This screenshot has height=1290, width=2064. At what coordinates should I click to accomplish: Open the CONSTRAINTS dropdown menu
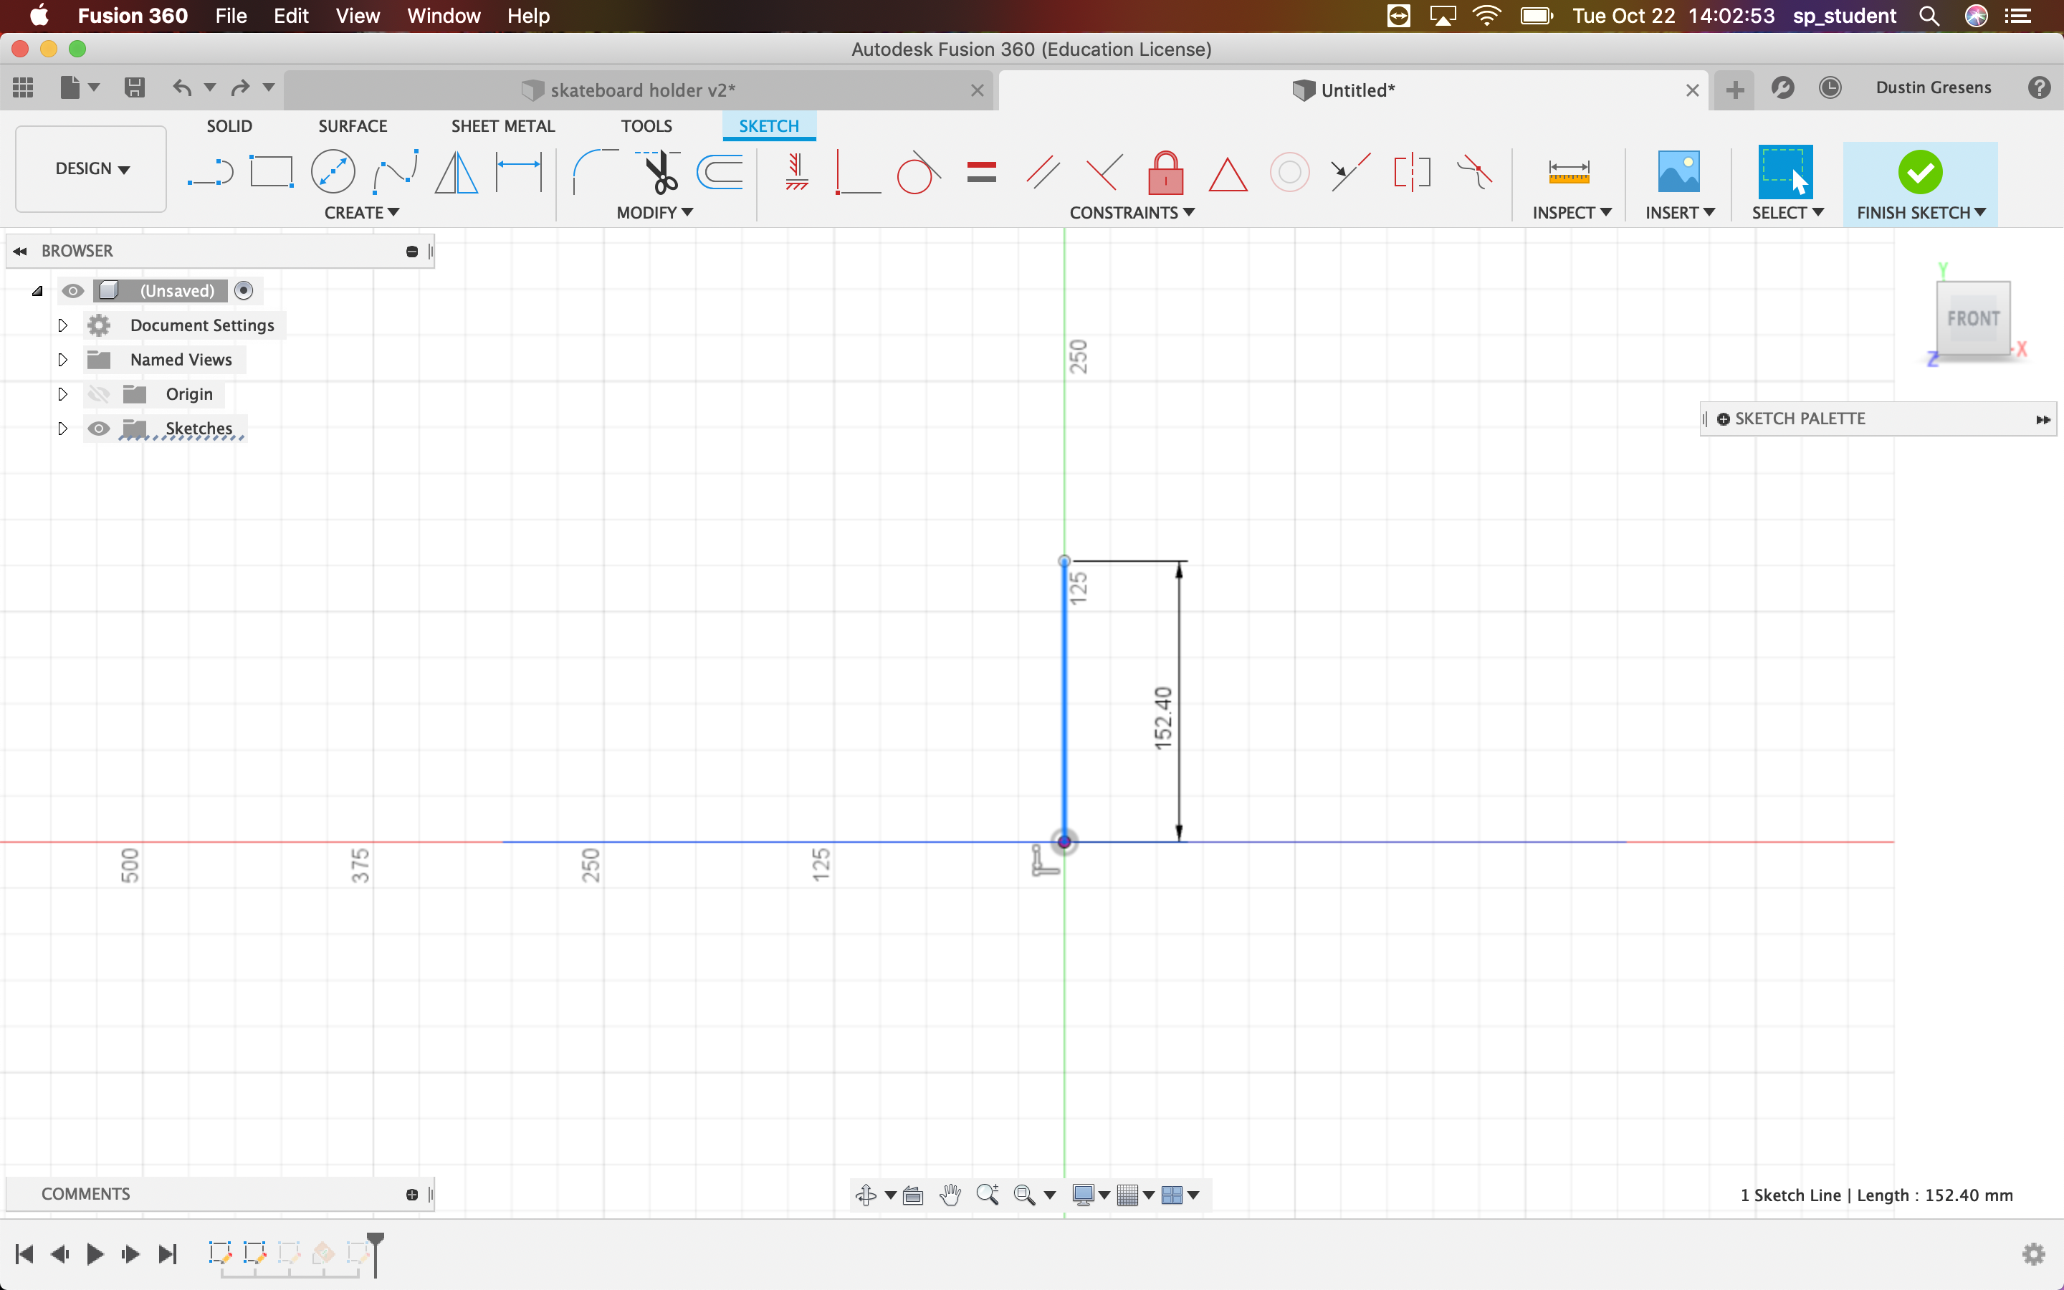(x=1132, y=212)
